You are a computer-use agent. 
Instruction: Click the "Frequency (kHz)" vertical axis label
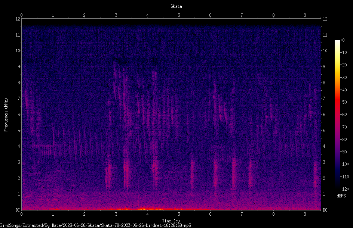coord(6,115)
